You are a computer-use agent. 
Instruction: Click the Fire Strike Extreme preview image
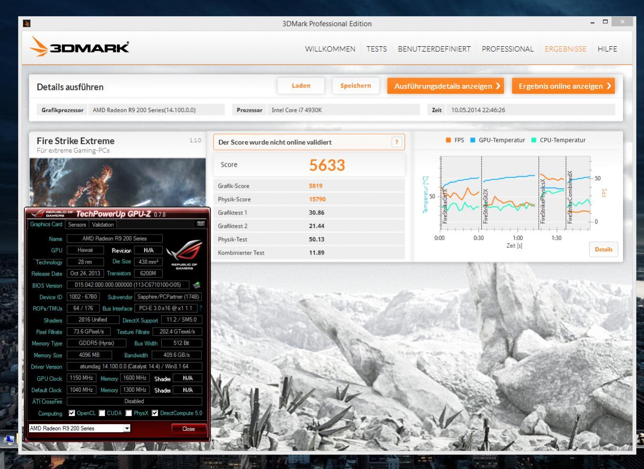tap(117, 182)
